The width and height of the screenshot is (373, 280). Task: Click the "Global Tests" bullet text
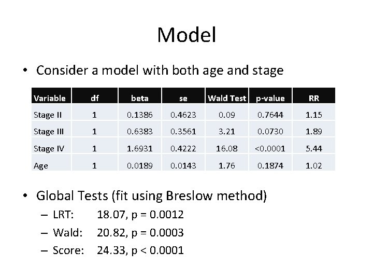click(151, 195)
